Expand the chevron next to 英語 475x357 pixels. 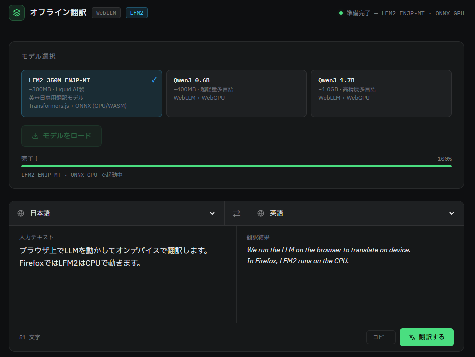tap(451, 213)
